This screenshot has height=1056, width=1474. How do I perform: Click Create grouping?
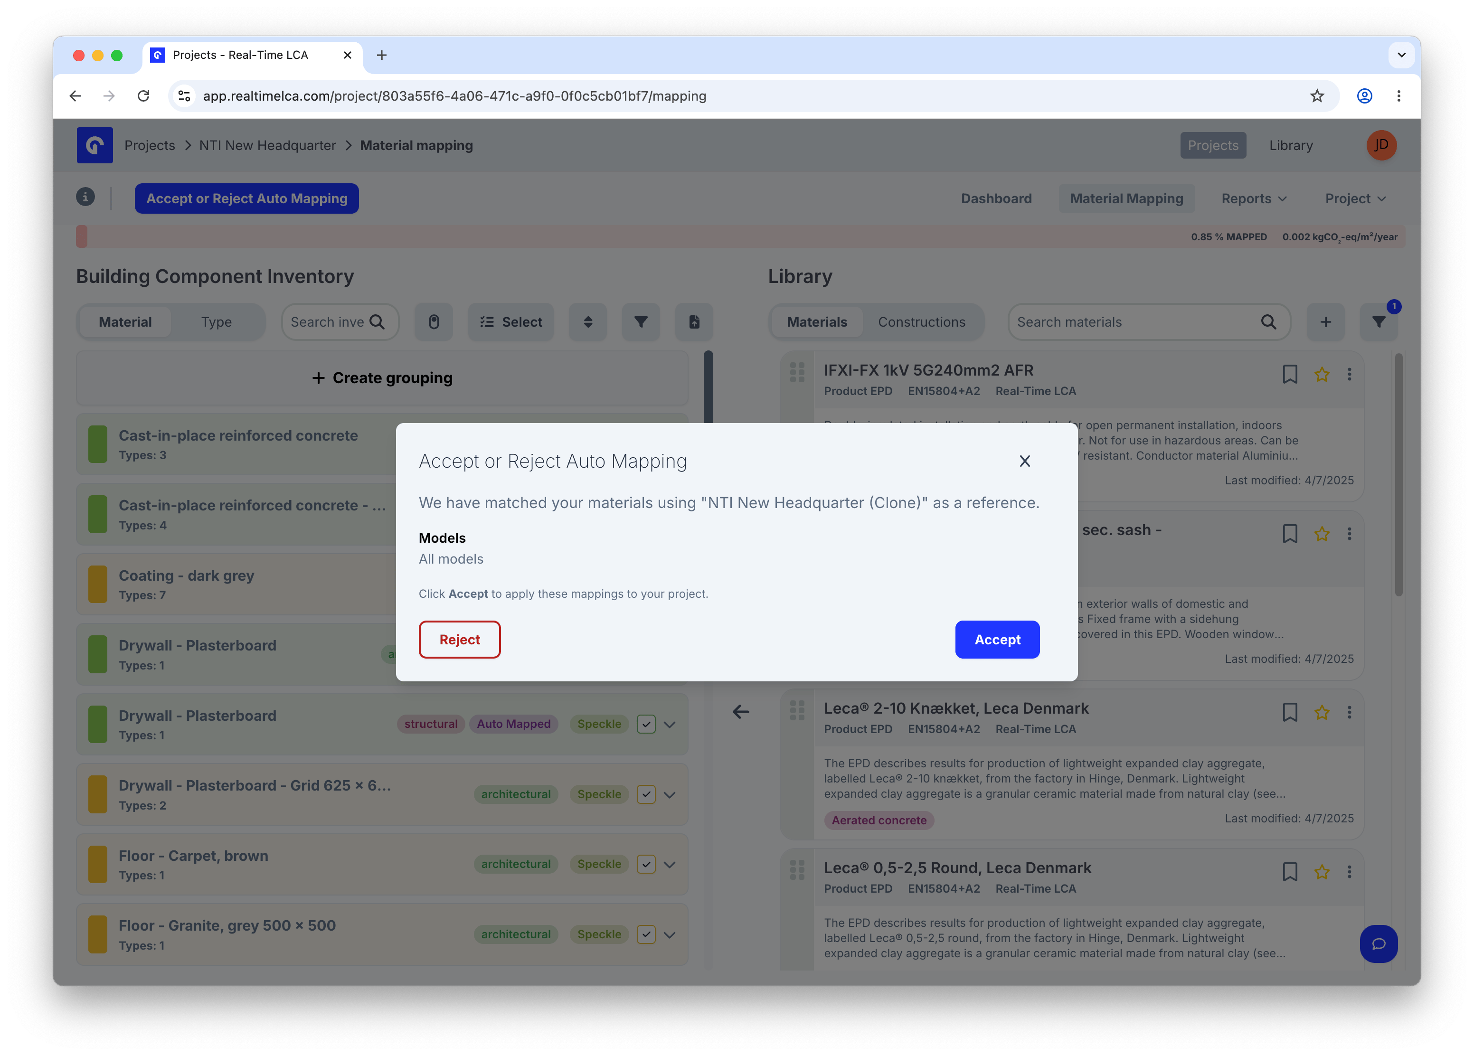[x=382, y=377]
